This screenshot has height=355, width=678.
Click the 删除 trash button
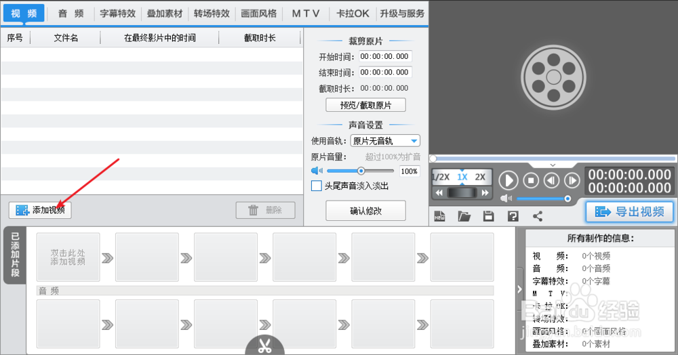[266, 210]
